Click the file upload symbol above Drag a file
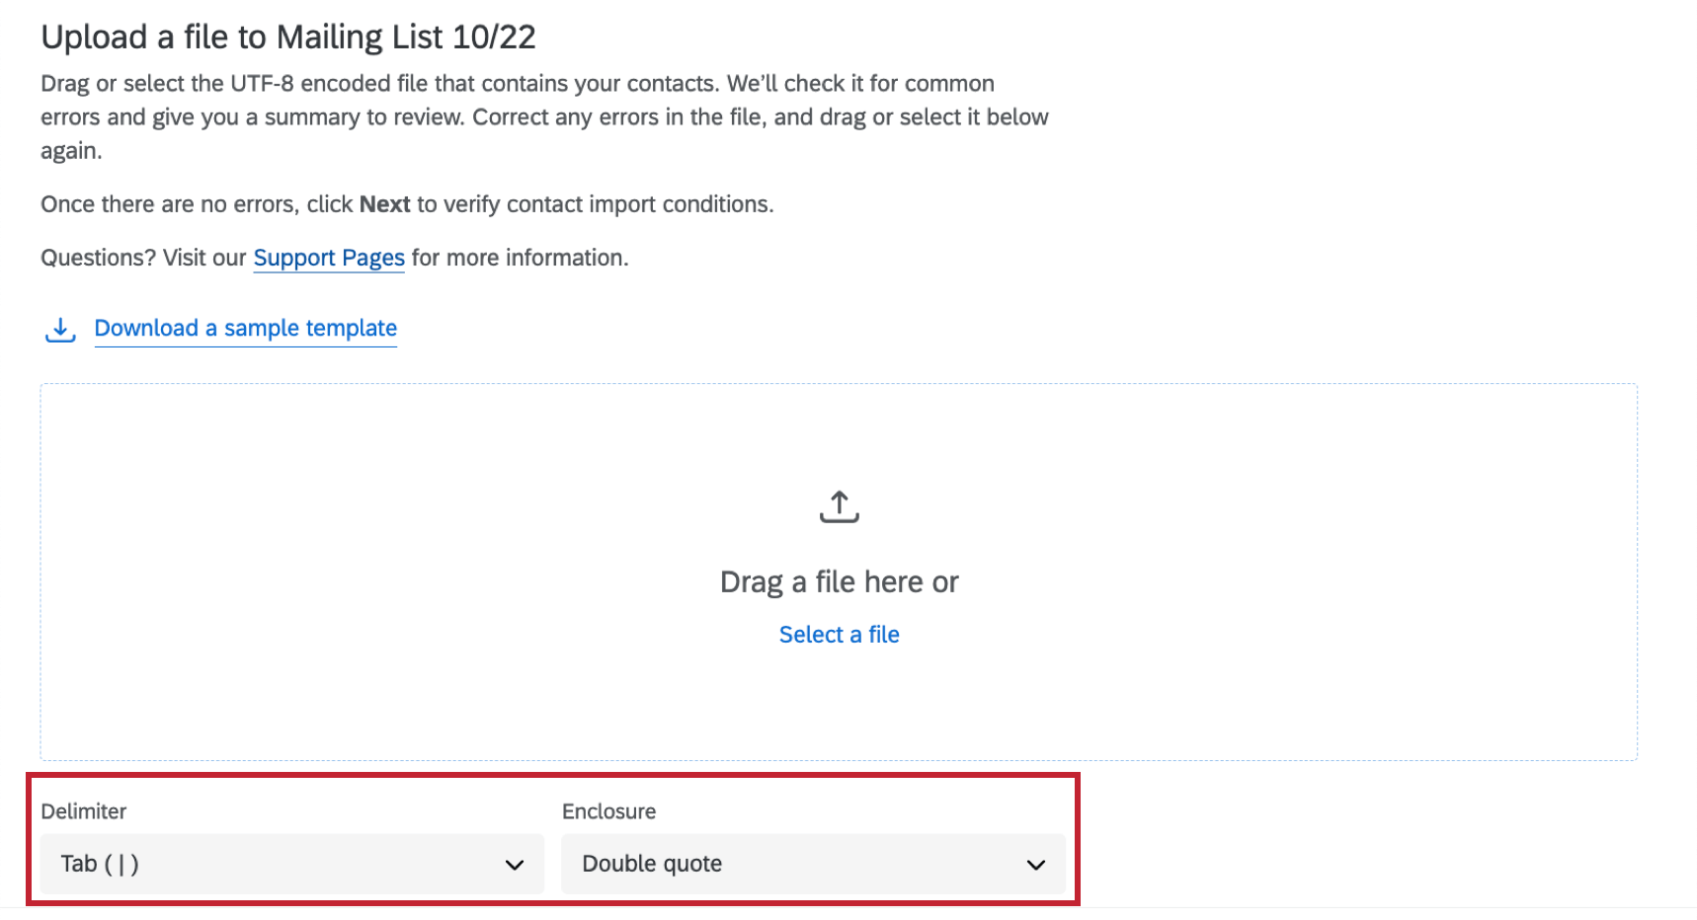 [x=839, y=505]
